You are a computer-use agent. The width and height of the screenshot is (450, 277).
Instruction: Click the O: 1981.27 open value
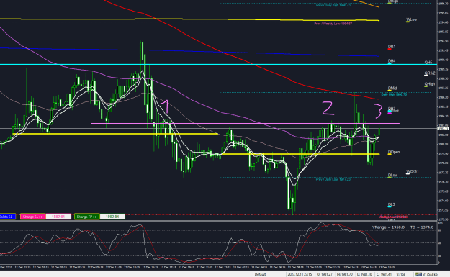click(324, 274)
